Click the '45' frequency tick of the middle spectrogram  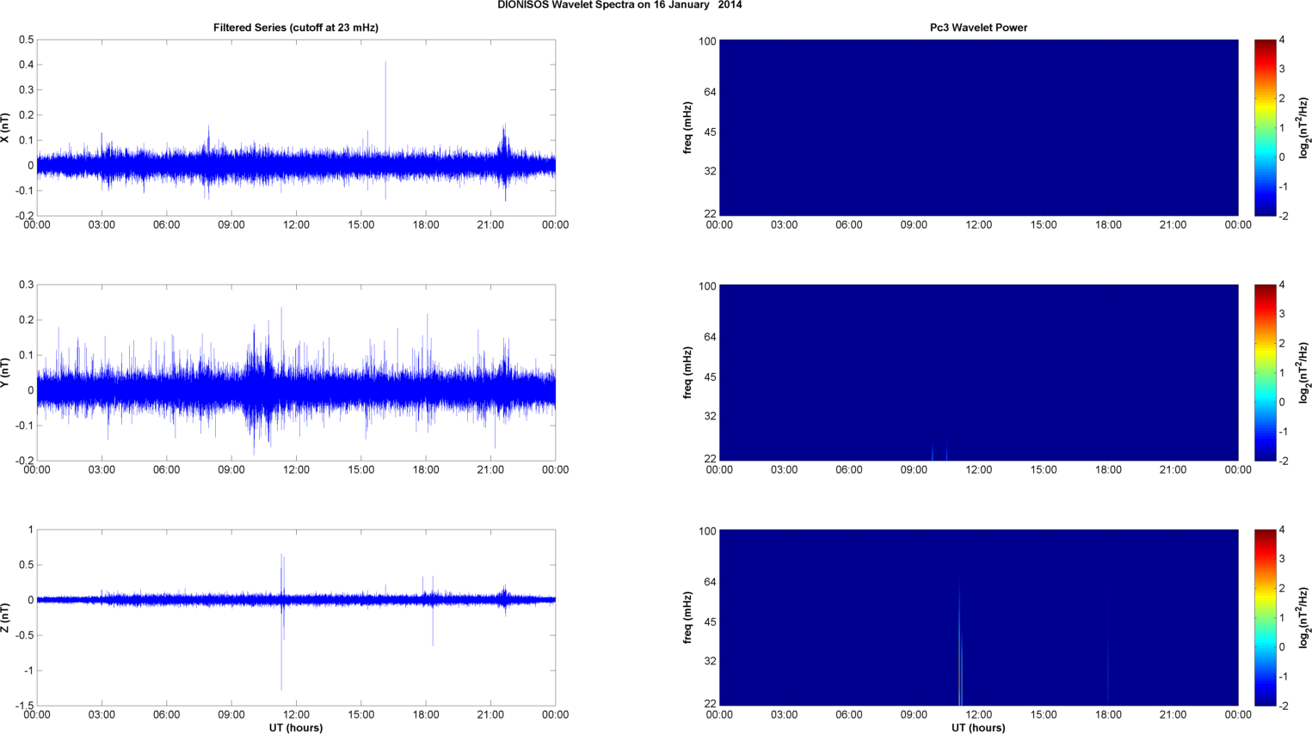coord(710,377)
